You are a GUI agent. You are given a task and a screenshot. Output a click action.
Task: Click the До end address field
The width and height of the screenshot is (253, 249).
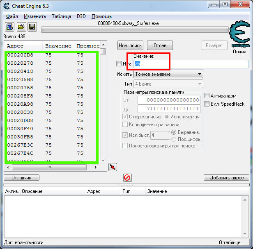pyautogui.click(x=169, y=109)
